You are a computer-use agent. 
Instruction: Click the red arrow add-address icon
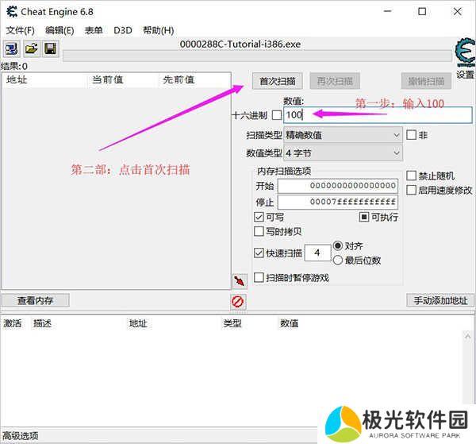pyautogui.click(x=240, y=281)
